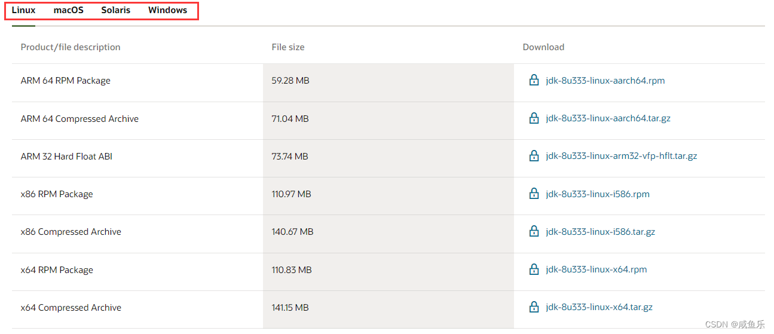The width and height of the screenshot is (774, 334).
Task: Click lock icon beside arm32-vfp-hflt.tar.gz download
Action: (534, 155)
